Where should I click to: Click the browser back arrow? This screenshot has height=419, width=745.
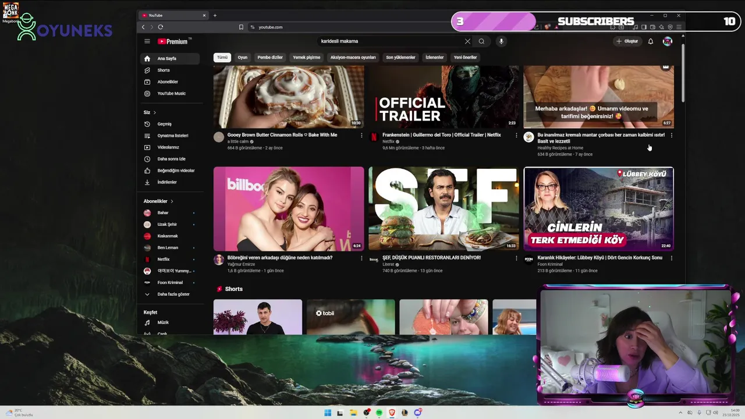143,27
